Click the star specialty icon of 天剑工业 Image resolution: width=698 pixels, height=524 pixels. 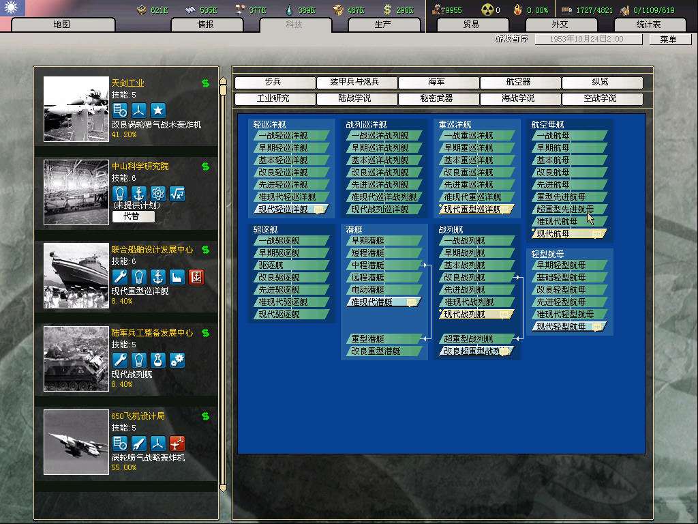(x=158, y=111)
